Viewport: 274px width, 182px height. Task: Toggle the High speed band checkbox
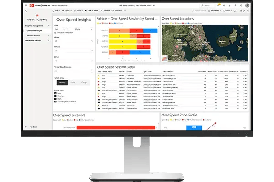click(55, 99)
